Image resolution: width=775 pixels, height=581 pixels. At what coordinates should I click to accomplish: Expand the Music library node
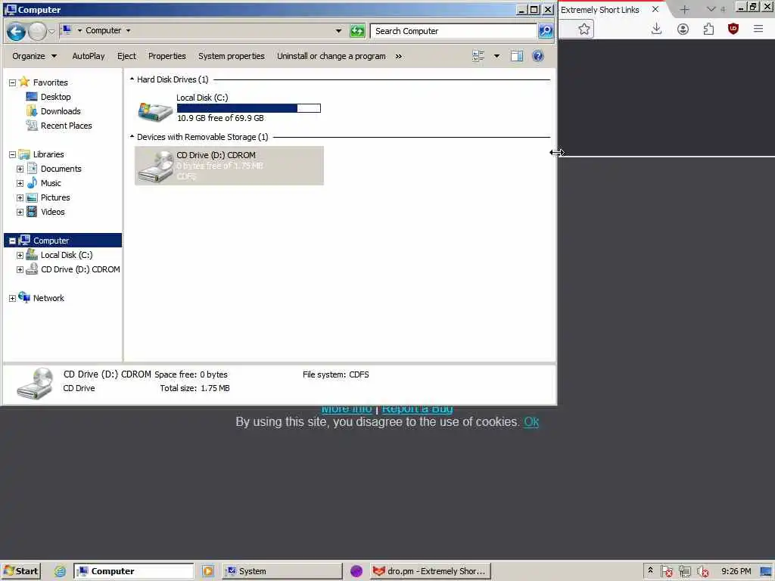coord(20,183)
